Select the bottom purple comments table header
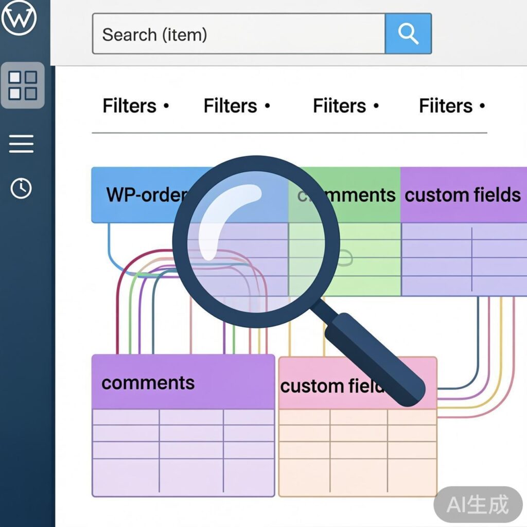The height and width of the screenshot is (527, 527). (x=183, y=382)
